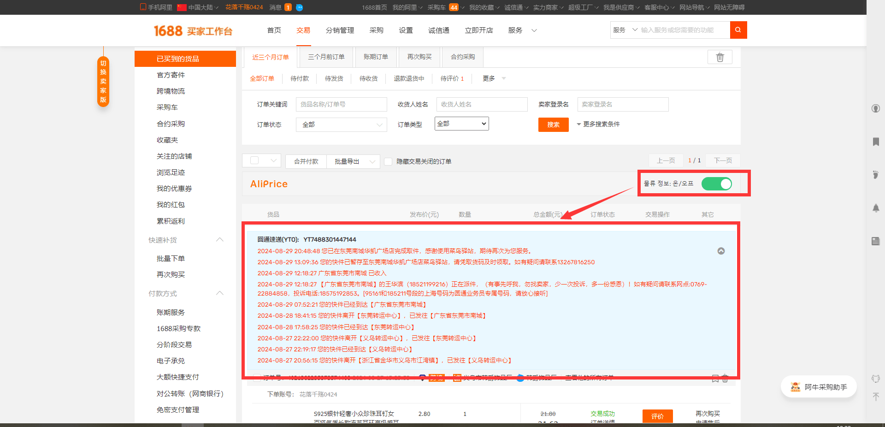Check 隐藏交易关闭的订单 checkbox
The width and height of the screenshot is (885, 427).
[388, 161]
